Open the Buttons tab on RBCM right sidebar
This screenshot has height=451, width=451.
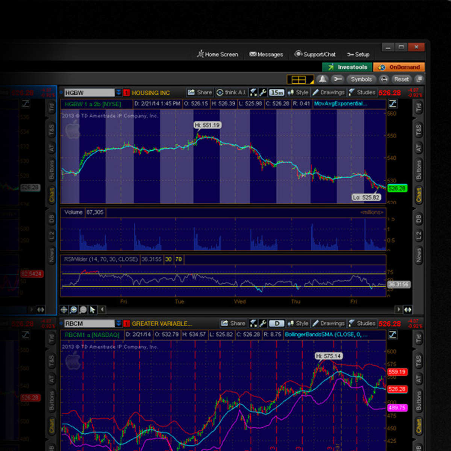click(418, 400)
